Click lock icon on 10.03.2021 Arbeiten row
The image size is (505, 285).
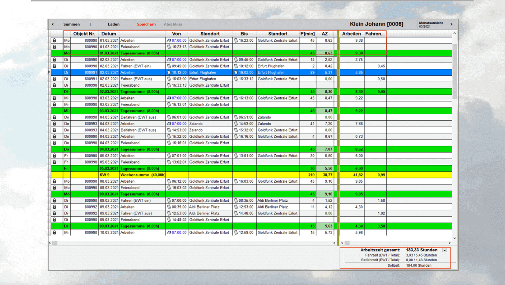click(x=55, y=232)
